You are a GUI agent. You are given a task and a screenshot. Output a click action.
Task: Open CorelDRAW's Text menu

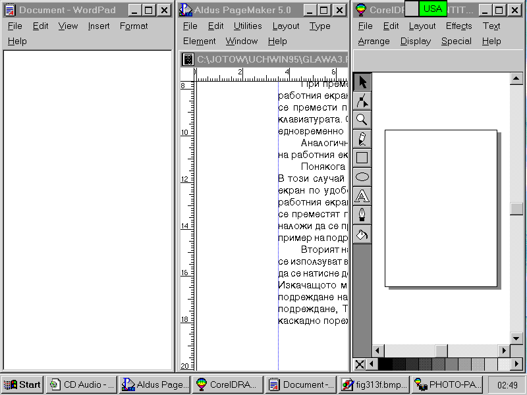tap(491, 26)
